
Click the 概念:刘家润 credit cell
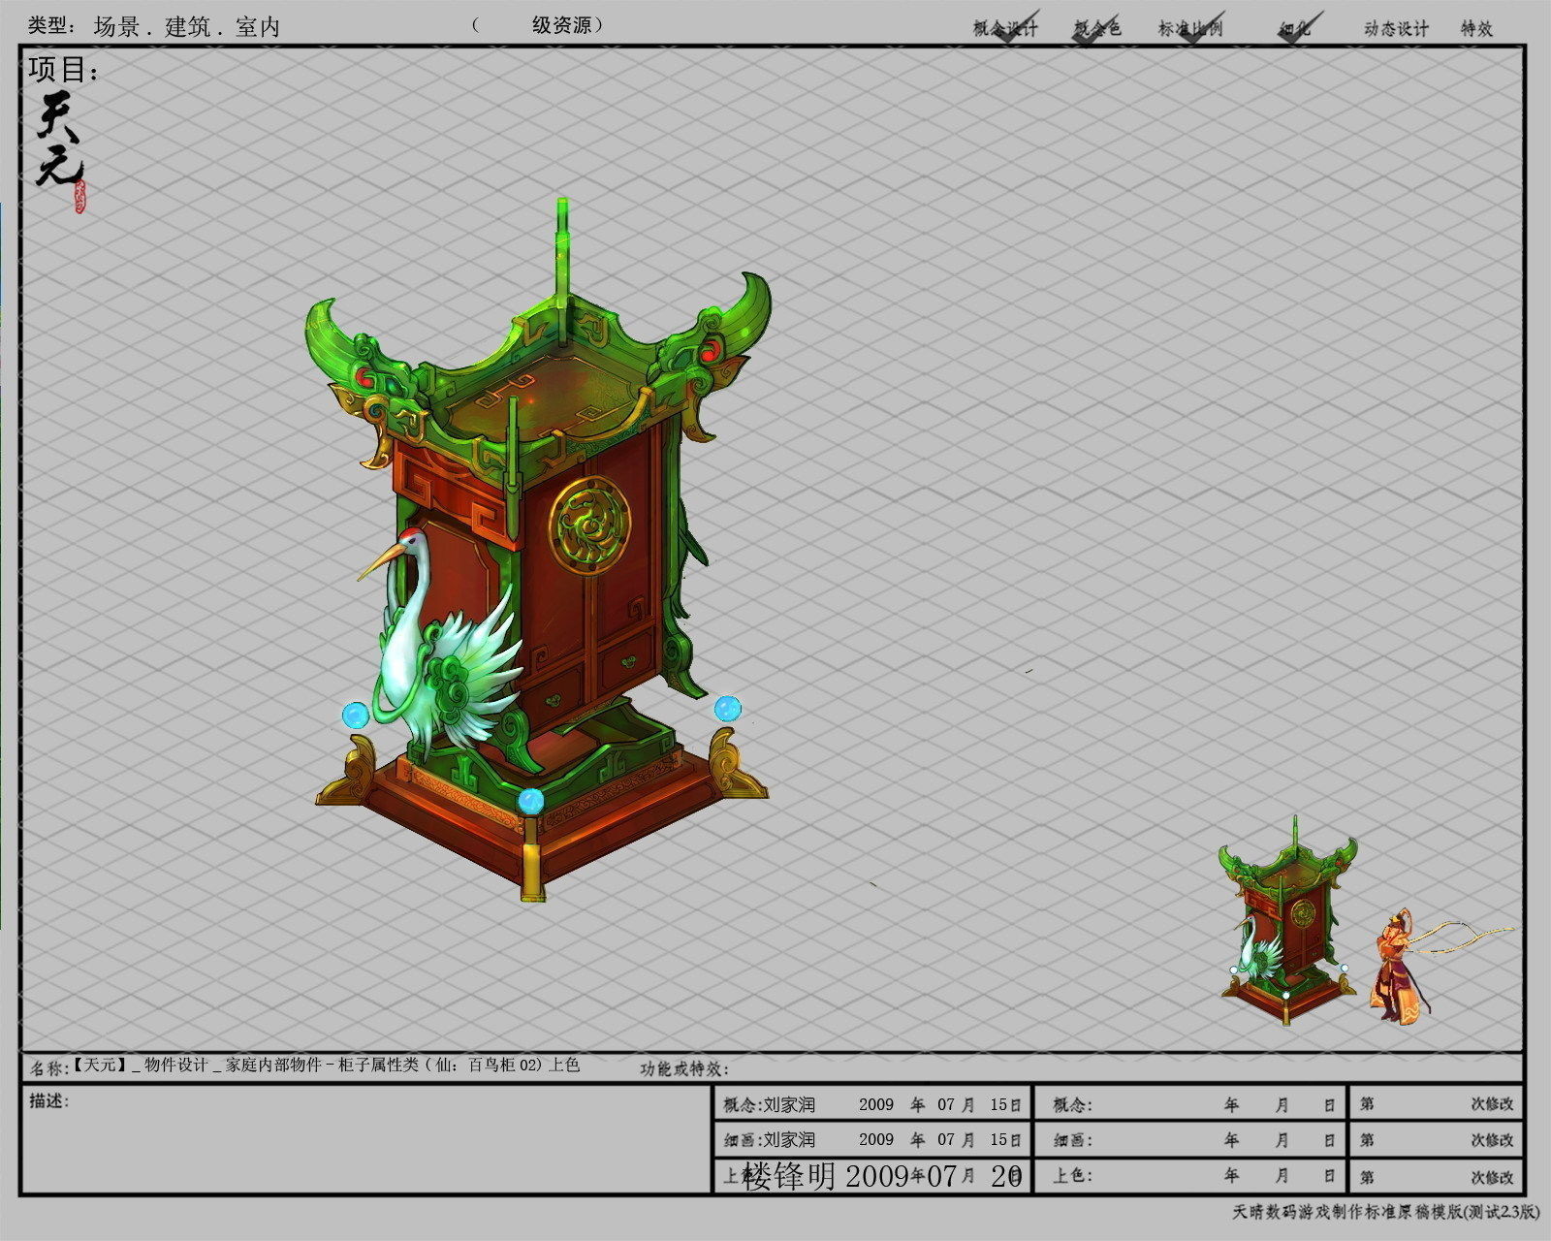(x=871, y=1103)
